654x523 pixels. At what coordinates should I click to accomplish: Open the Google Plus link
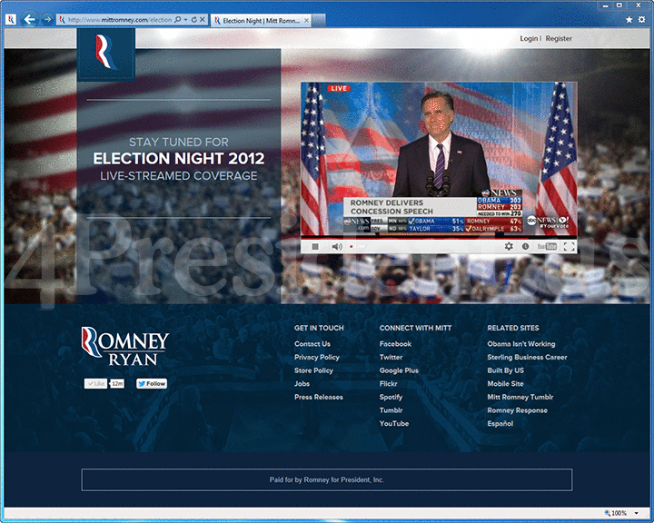pos(399,370)
